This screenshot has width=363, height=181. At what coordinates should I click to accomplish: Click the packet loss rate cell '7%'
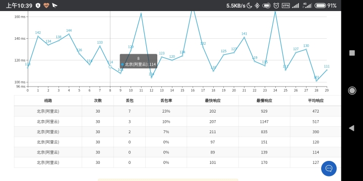pos(166,132)
